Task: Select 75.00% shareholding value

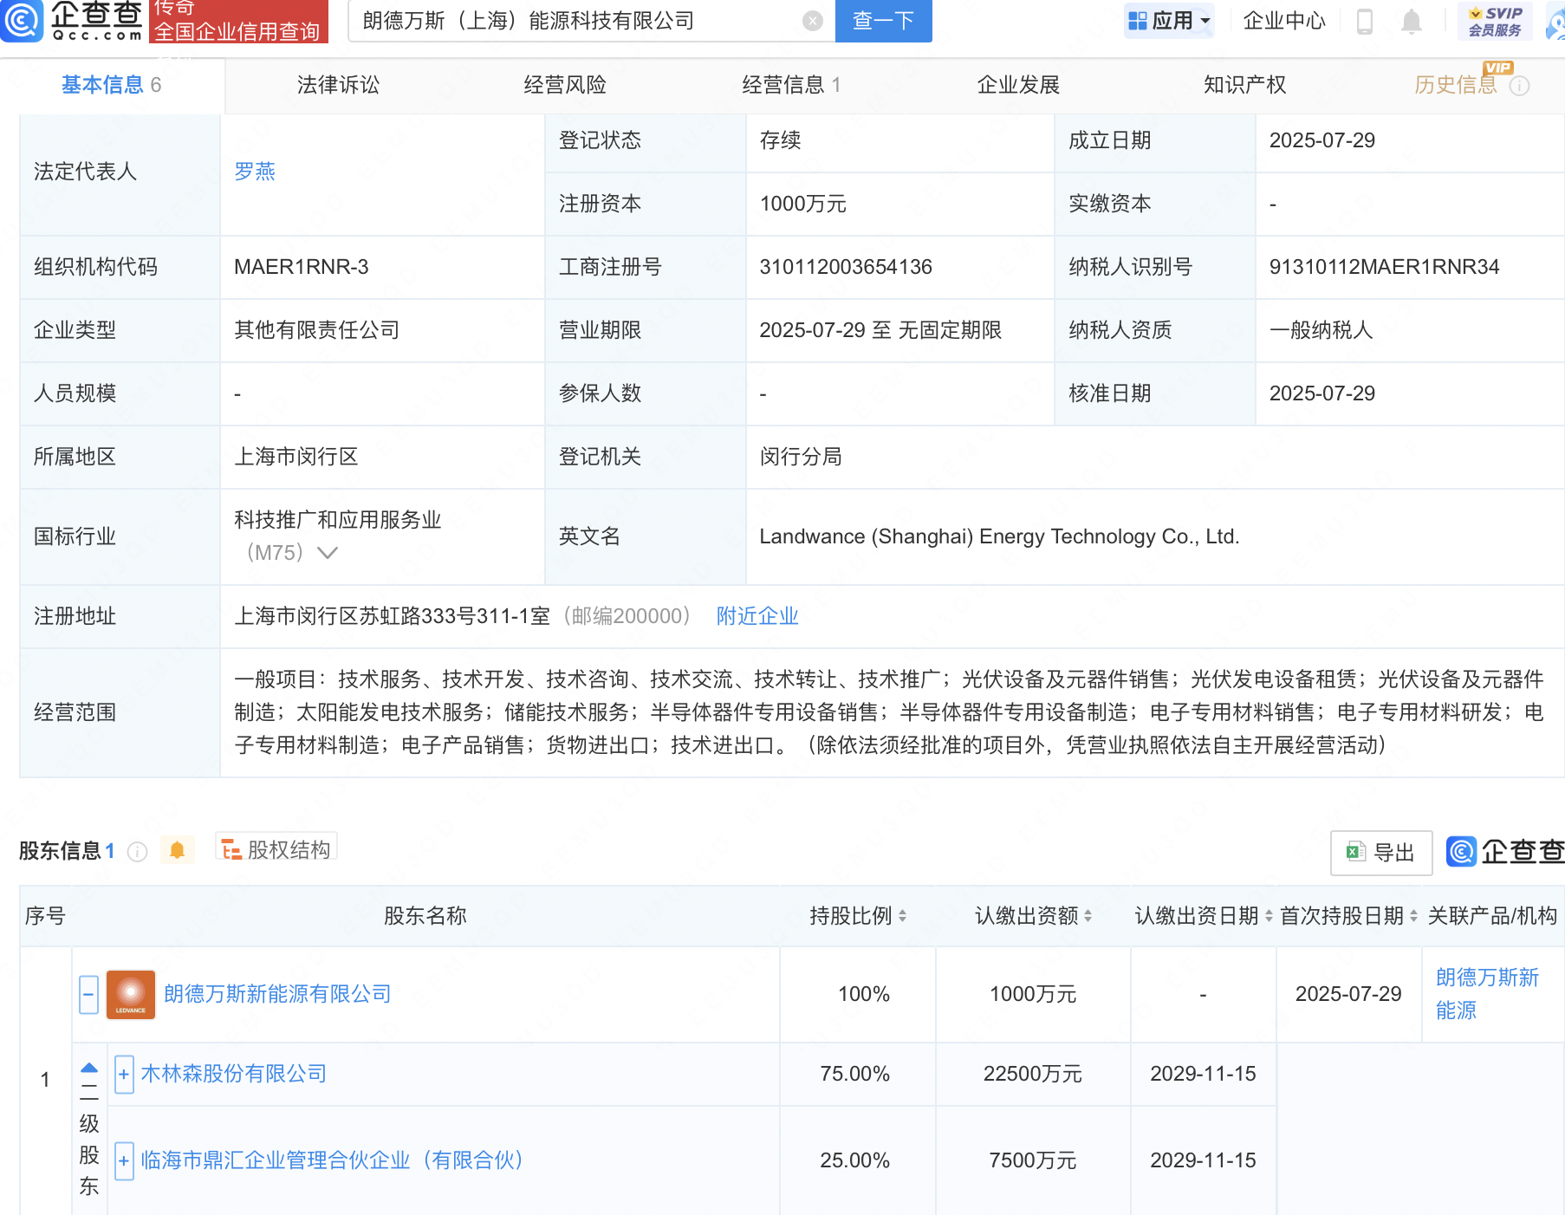Action: pyautogui.click(x=854, y=1074)
